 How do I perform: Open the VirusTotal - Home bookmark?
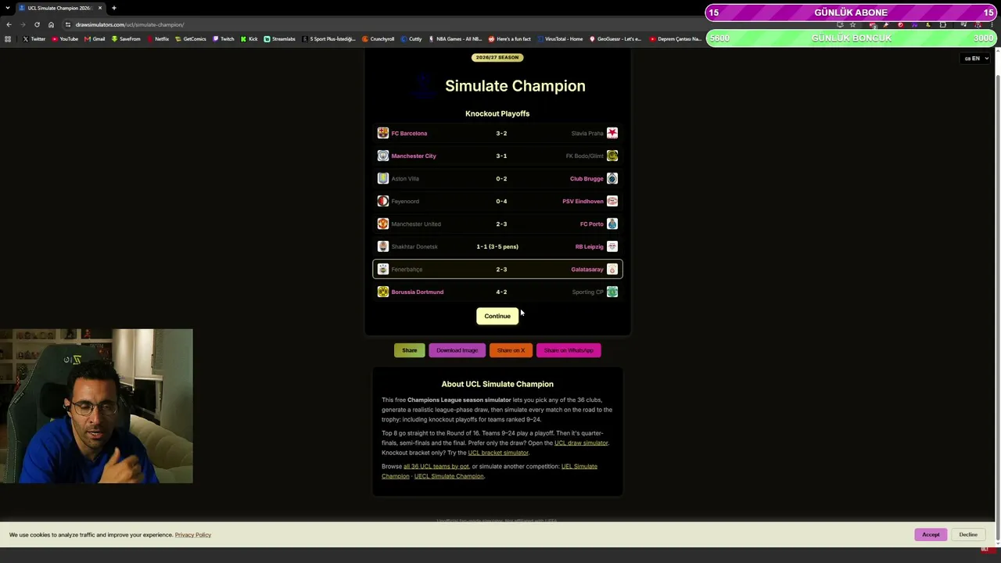560,39
